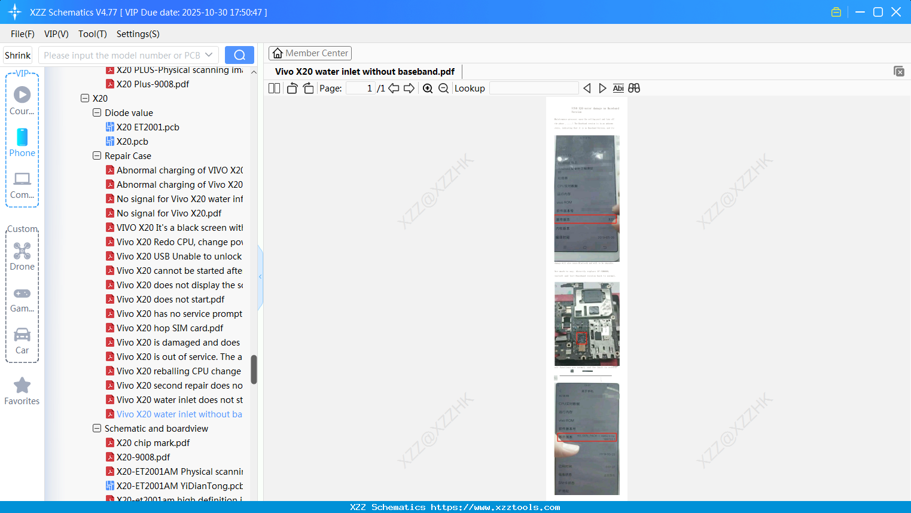The height and width of the screenshot is (513, 911).
Task: Open the Car category
Action: tap(22, 341)
